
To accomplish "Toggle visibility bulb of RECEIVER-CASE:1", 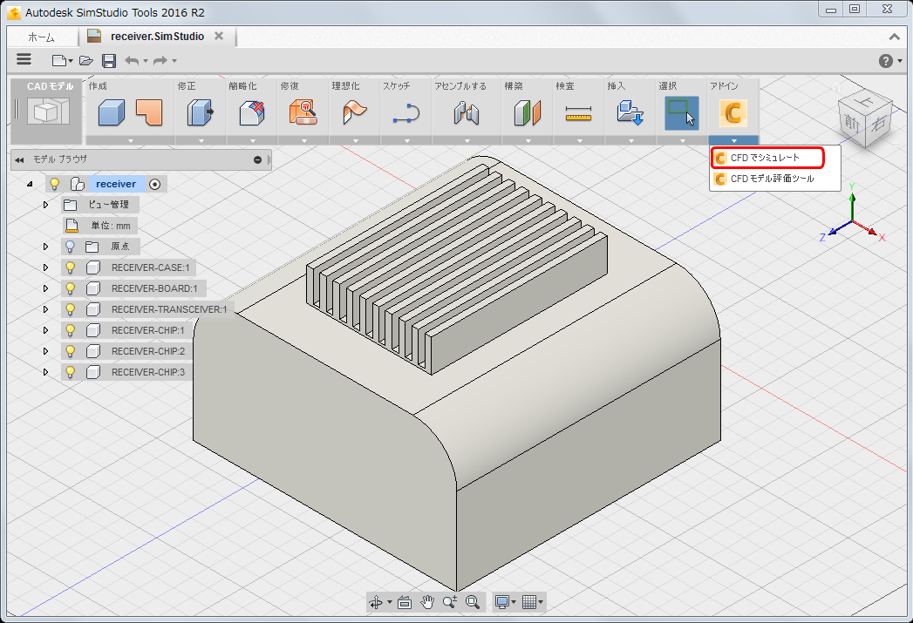I will tap(70, 267).
